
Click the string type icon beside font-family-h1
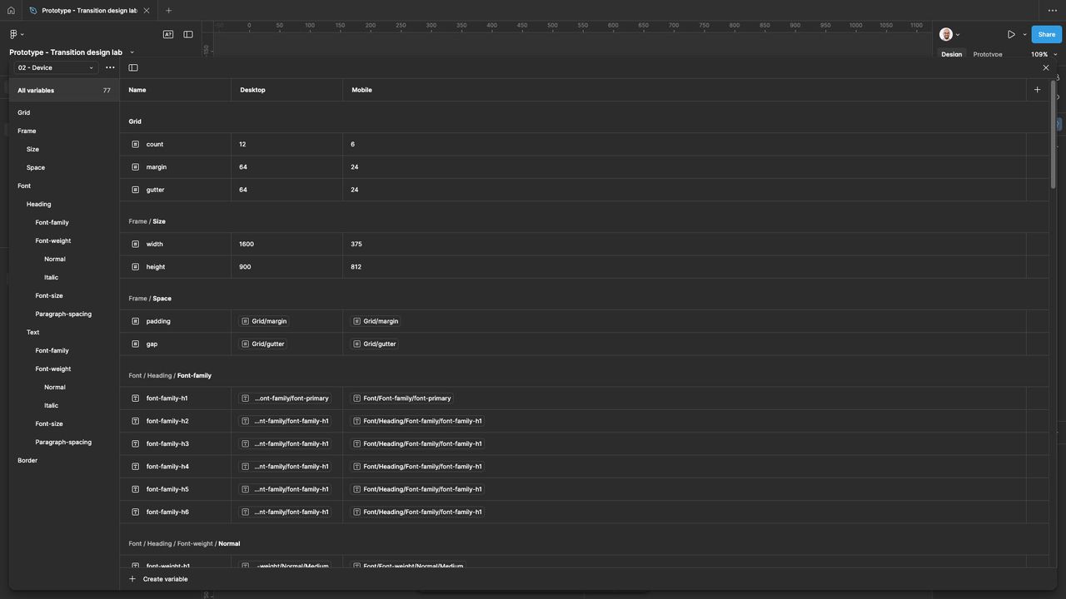click(x=136, y=399)
